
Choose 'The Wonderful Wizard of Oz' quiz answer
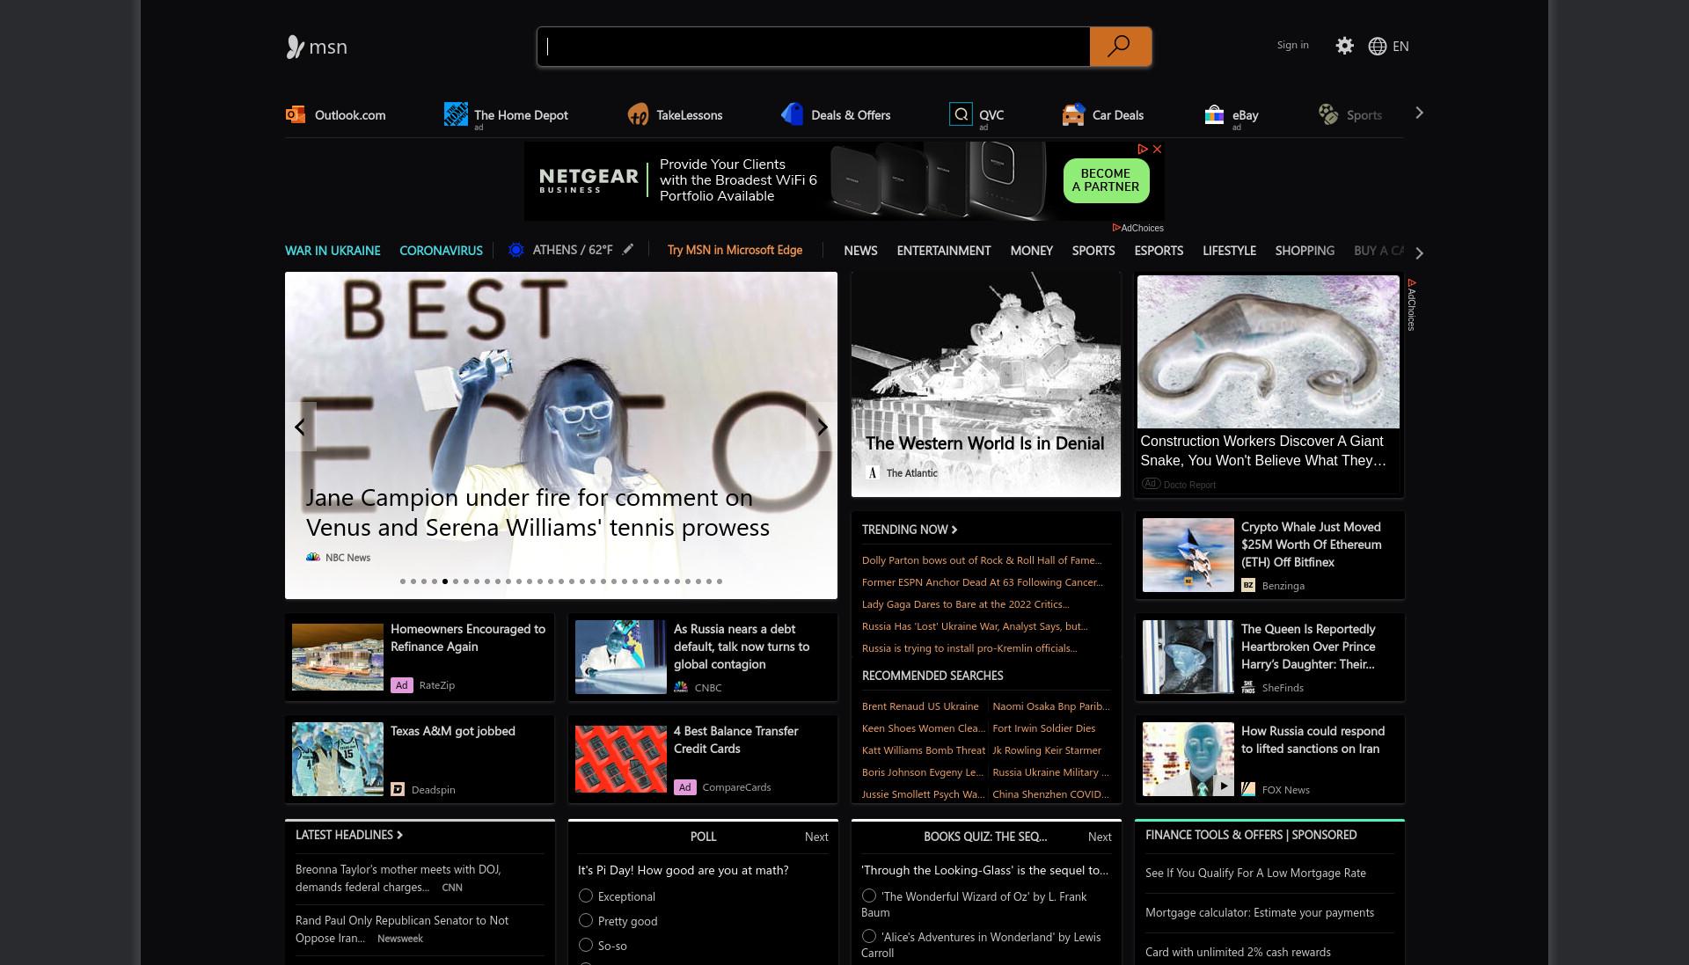[869, 896]
